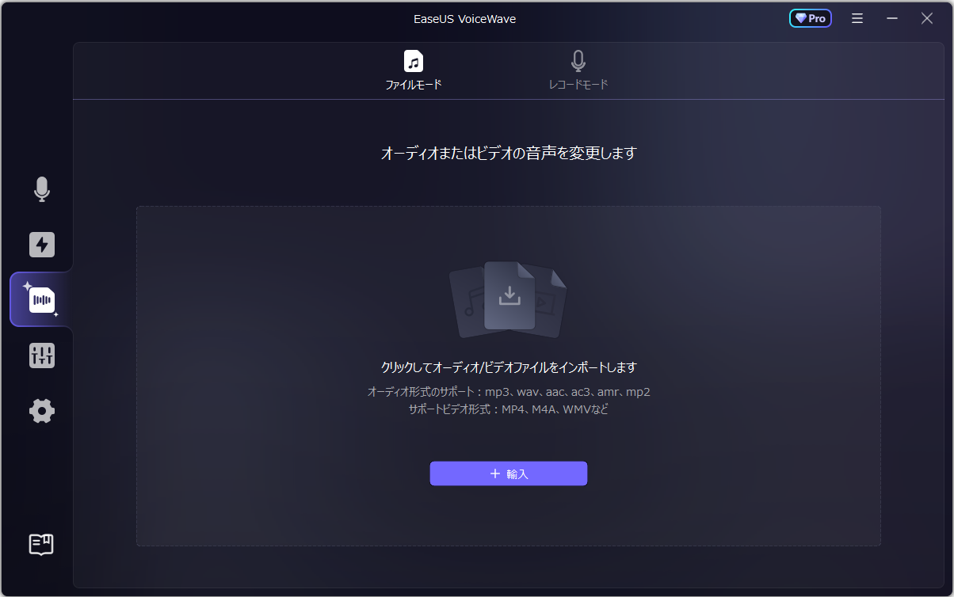Open the lightning sound effects tool

41,245
